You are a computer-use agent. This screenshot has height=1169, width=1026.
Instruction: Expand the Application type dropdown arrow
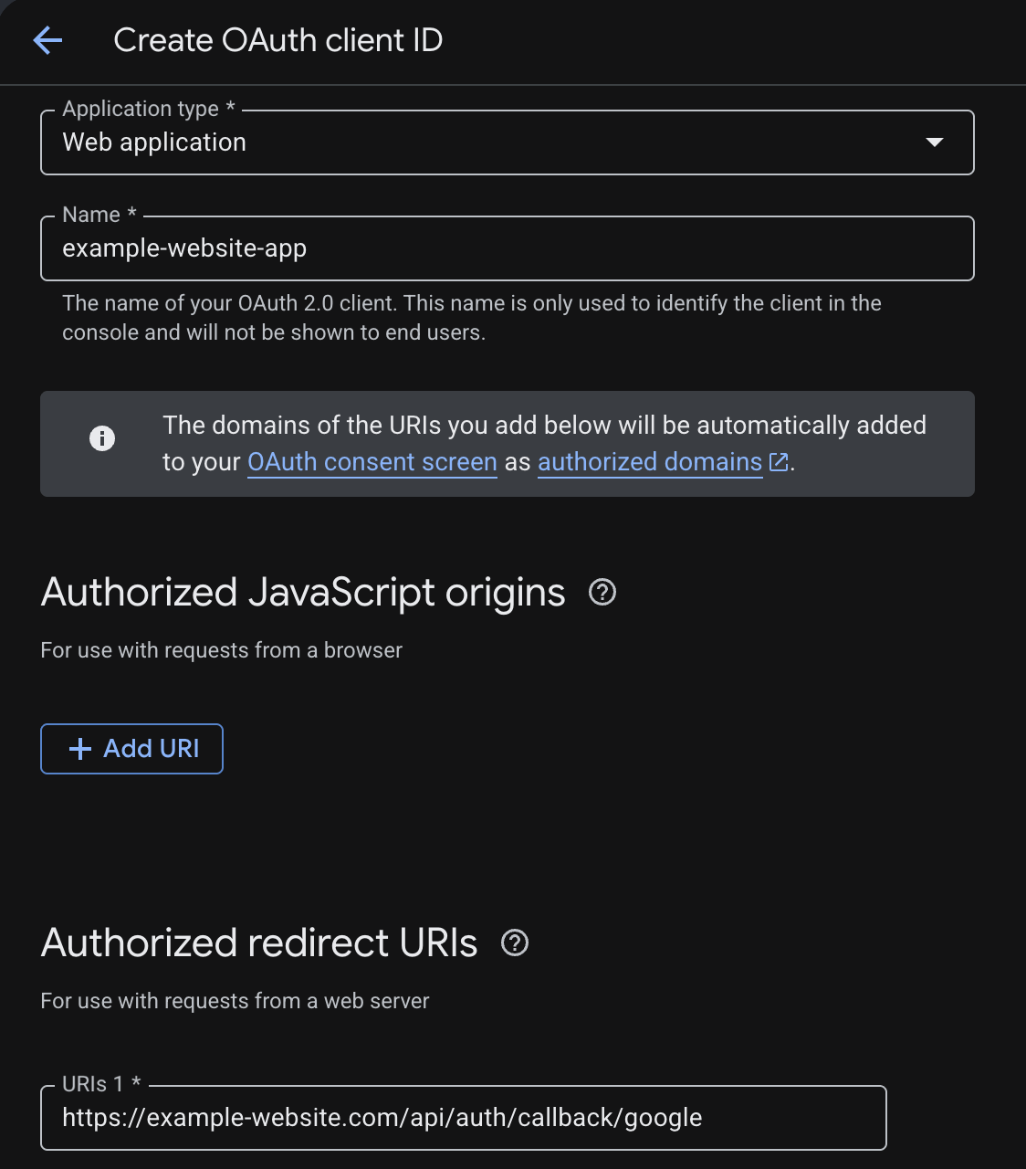click(934, 142)
